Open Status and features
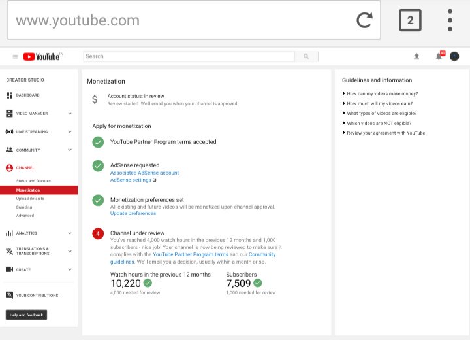 [x=33, y=181]
